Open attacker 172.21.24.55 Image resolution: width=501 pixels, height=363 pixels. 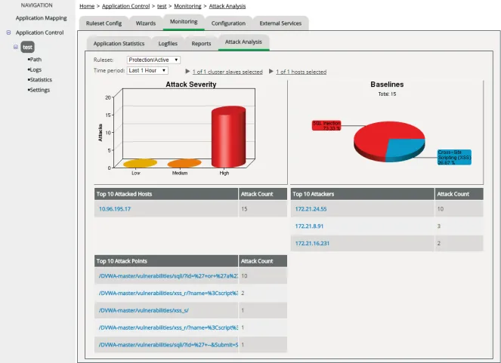tap(311, 209)
